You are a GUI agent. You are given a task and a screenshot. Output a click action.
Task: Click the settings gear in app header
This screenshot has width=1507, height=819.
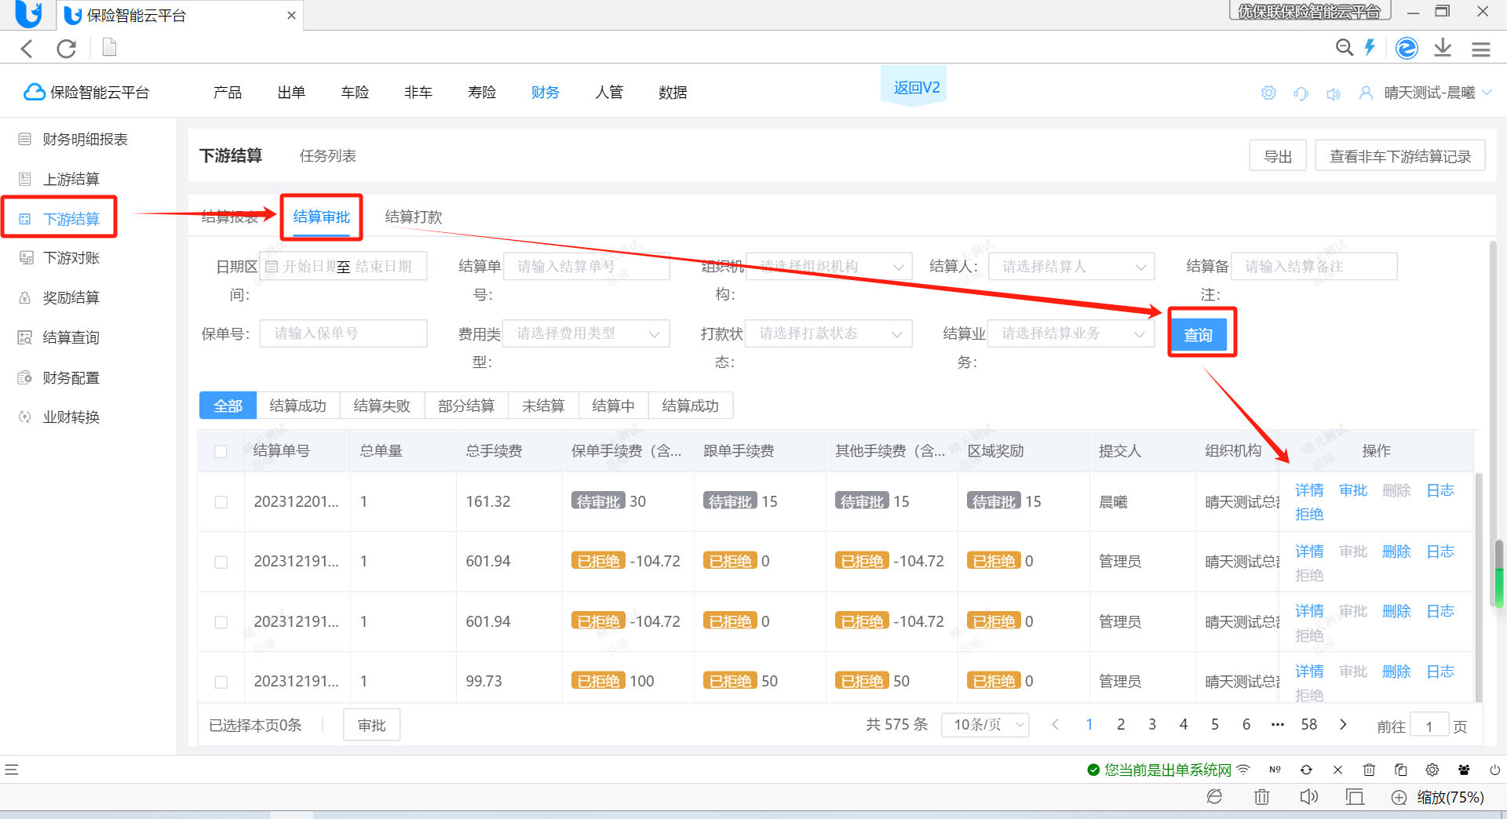[1268, 93]
